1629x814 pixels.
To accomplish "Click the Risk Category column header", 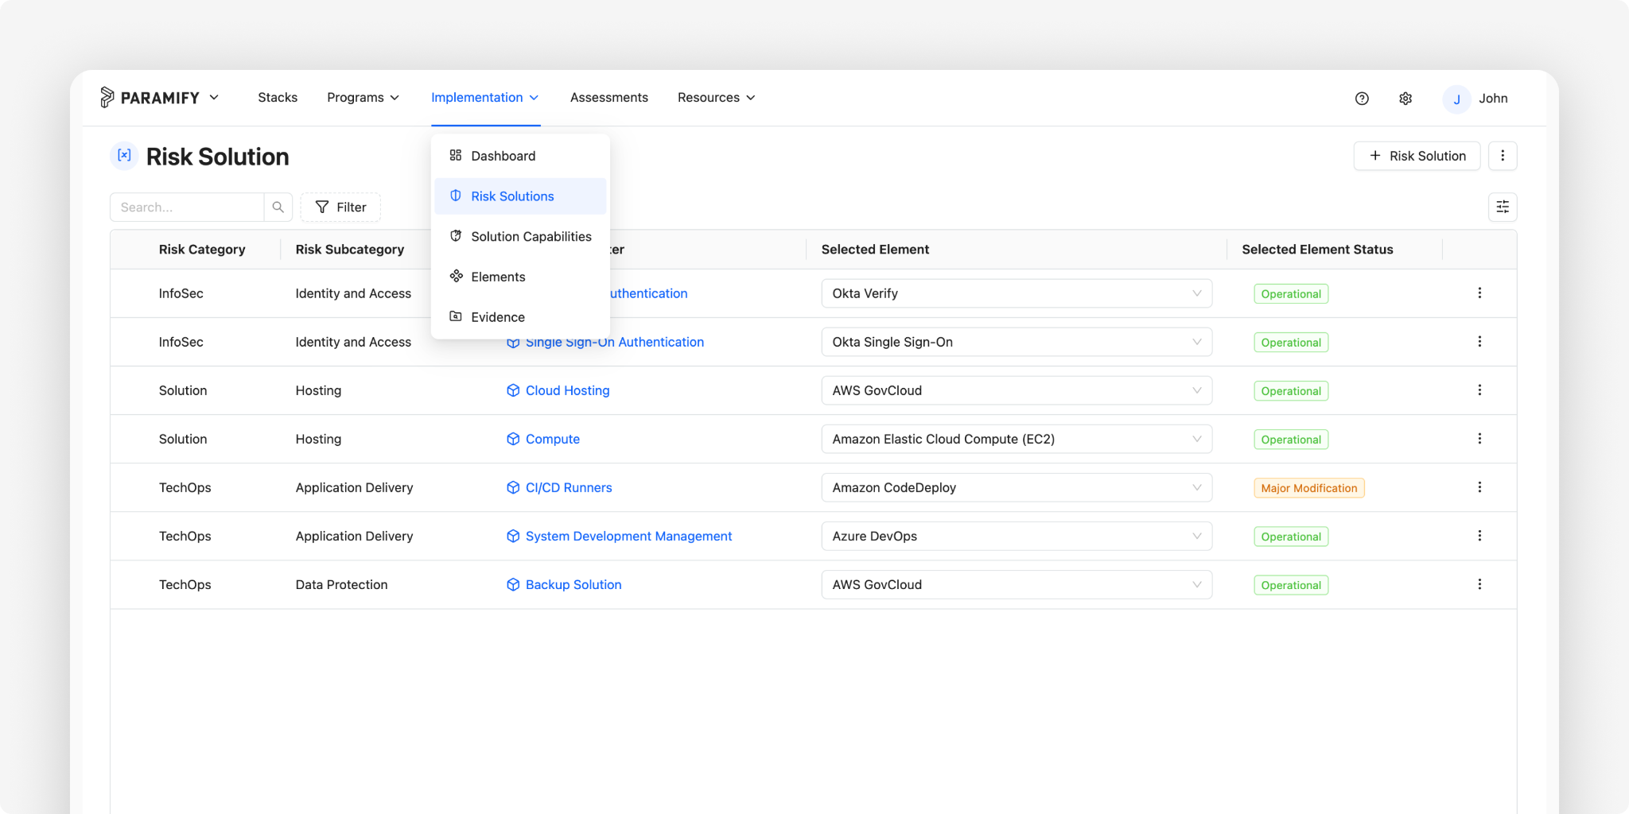I will pyautogui.click(x=202, y=249).
